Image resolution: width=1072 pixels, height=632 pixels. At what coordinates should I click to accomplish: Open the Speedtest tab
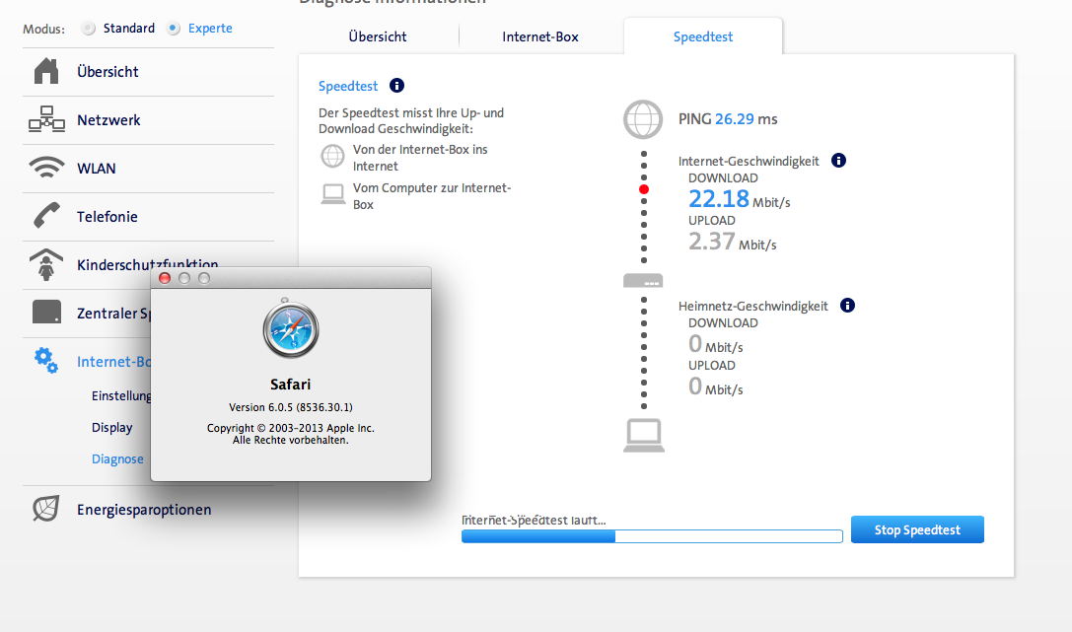click(703, 36)
